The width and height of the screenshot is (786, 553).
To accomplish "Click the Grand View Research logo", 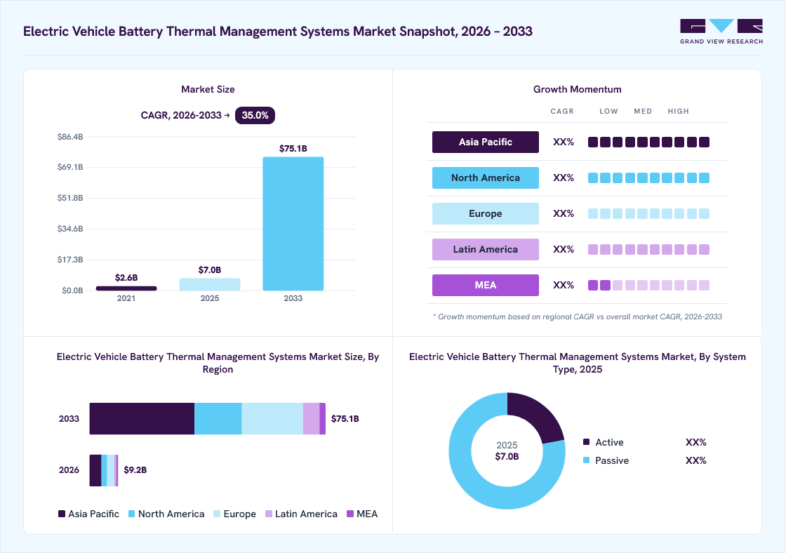I will (x=721, y=32).
